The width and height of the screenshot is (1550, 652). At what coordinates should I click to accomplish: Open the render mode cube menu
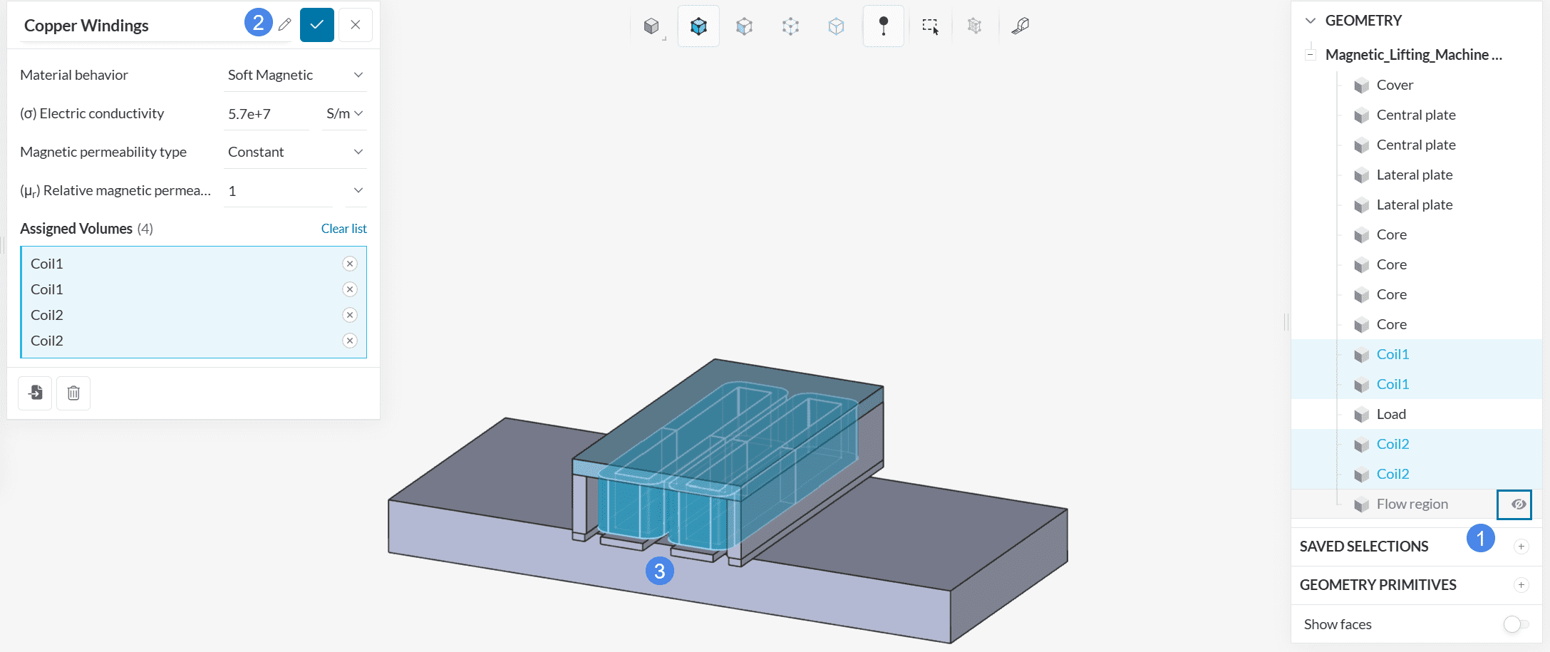tap(651, 26)
